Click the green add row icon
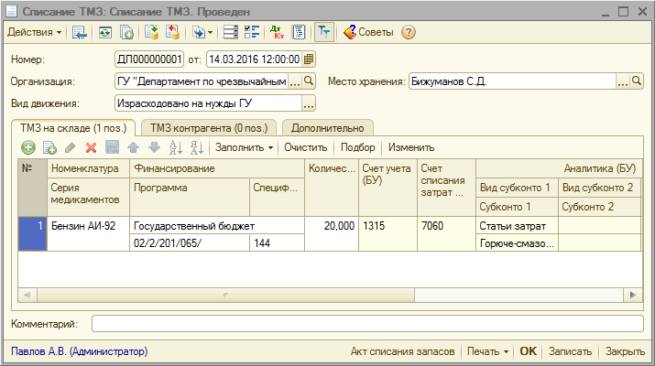The height and width of the screenshot is (366, 655). pyautogui.click(x=28, y=147)
